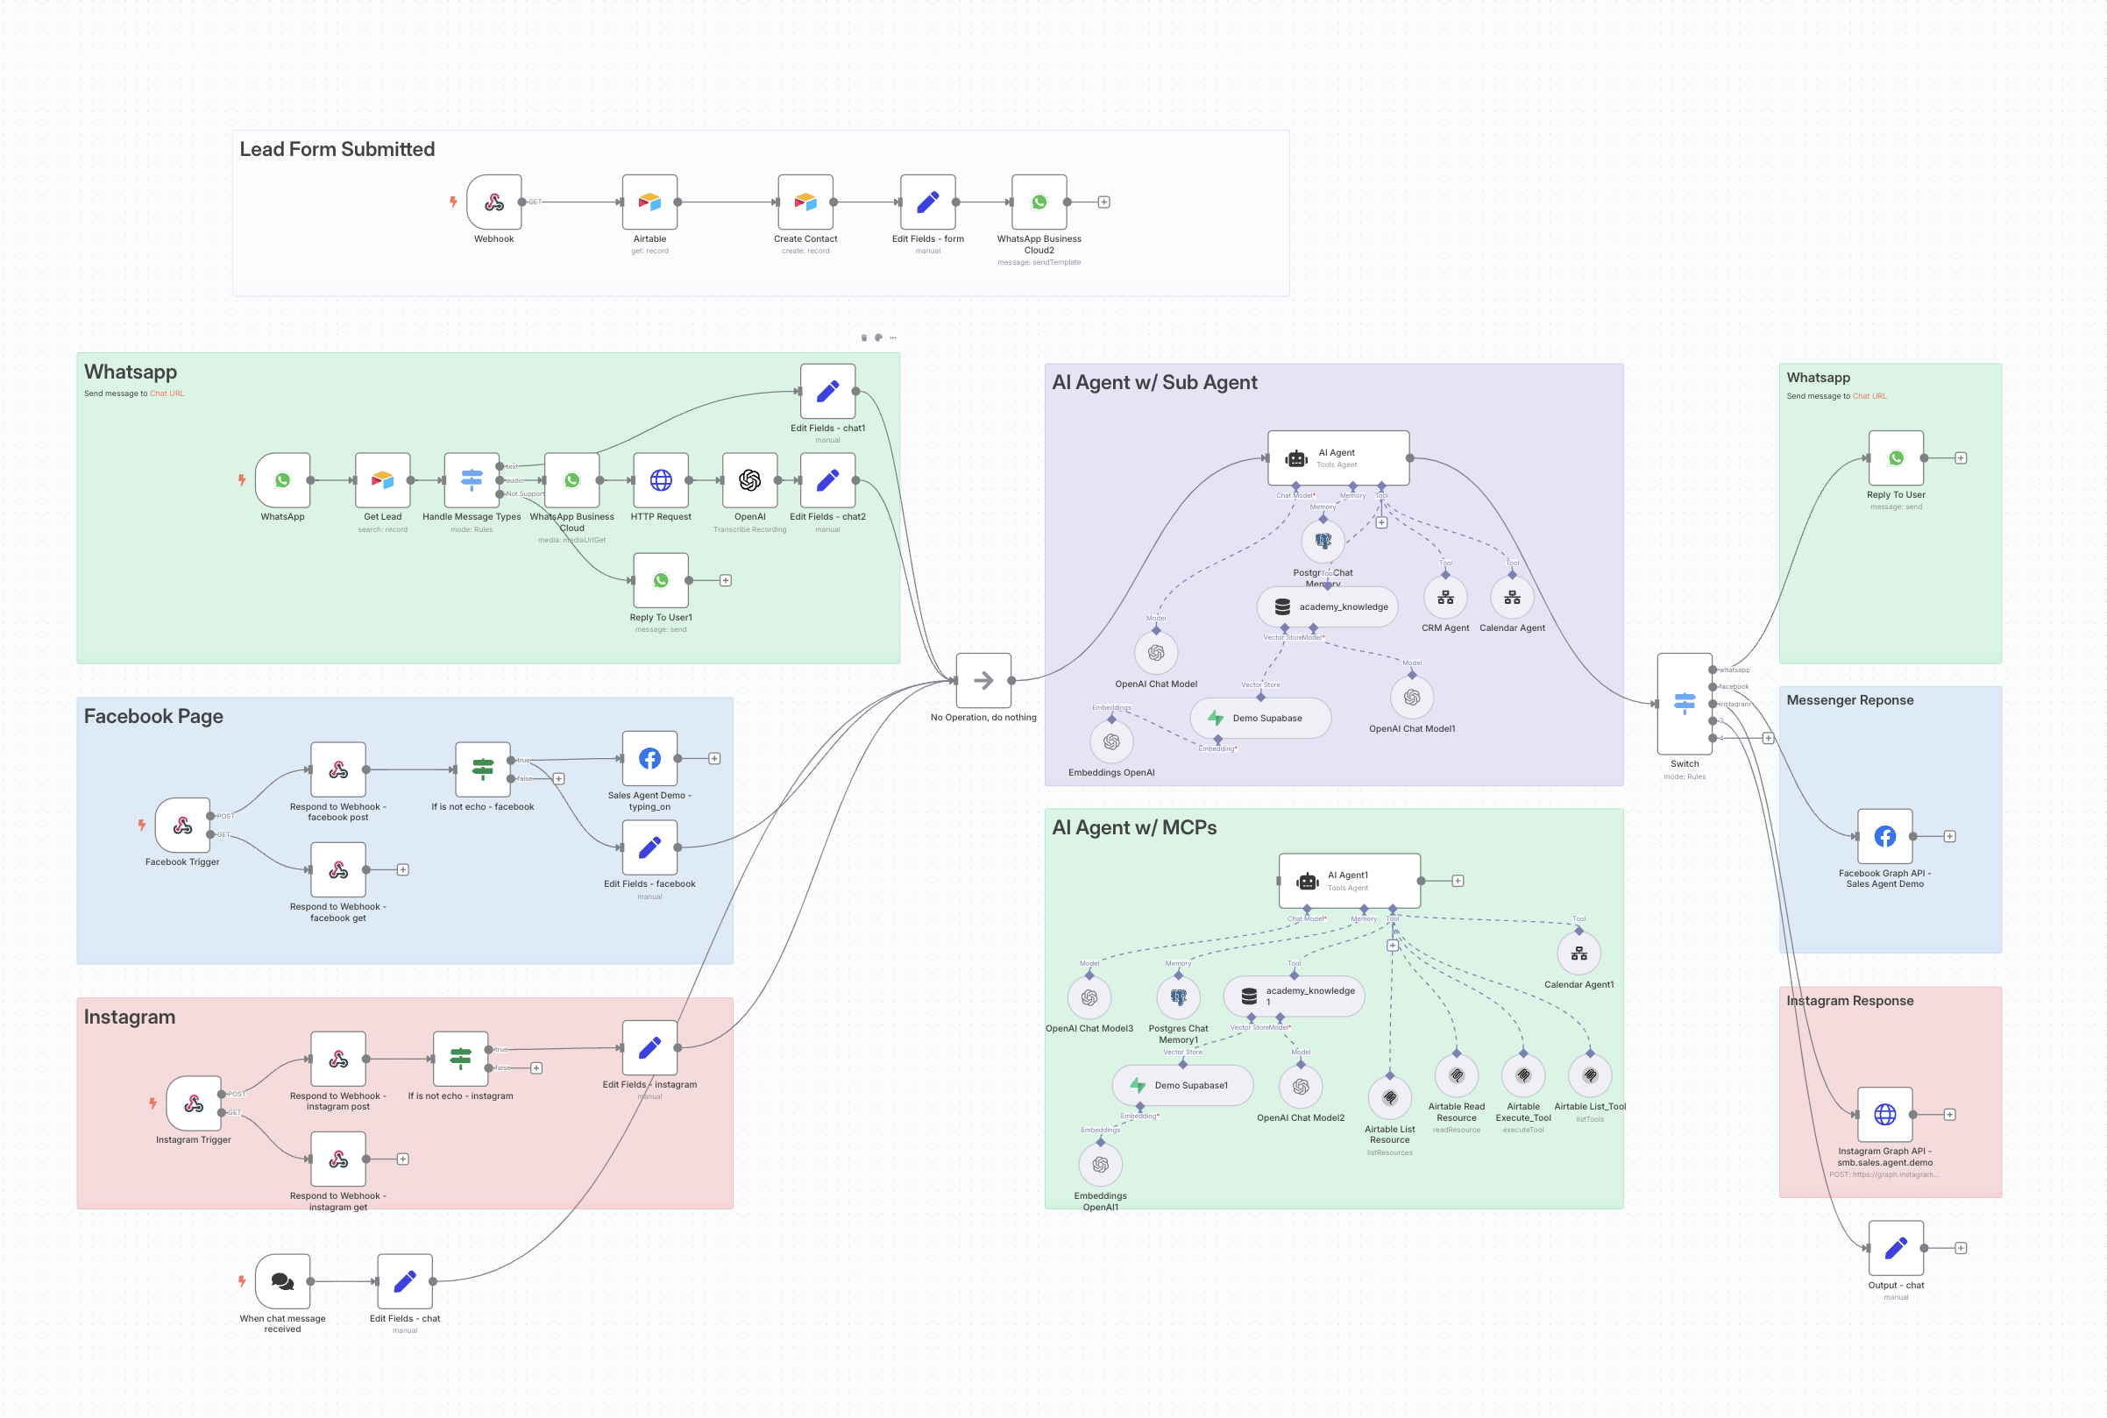Select the Instagram Graph API node
The height and width of the screenshot is (1418, 2107).
(x=1885, y=1115)
